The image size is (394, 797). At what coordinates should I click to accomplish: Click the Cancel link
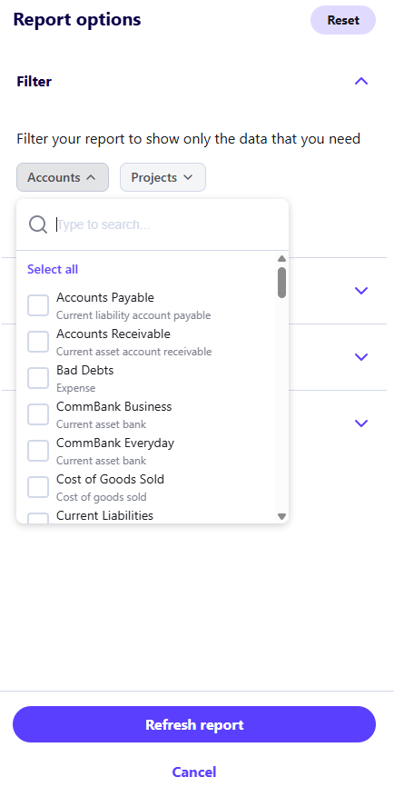pos(194,772)
